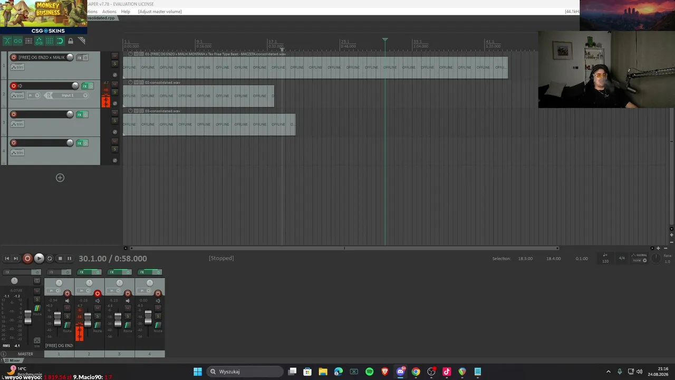Toggle repeat loop in transport
This screenshot has width=675, height=380.
(x=50, y=259)
